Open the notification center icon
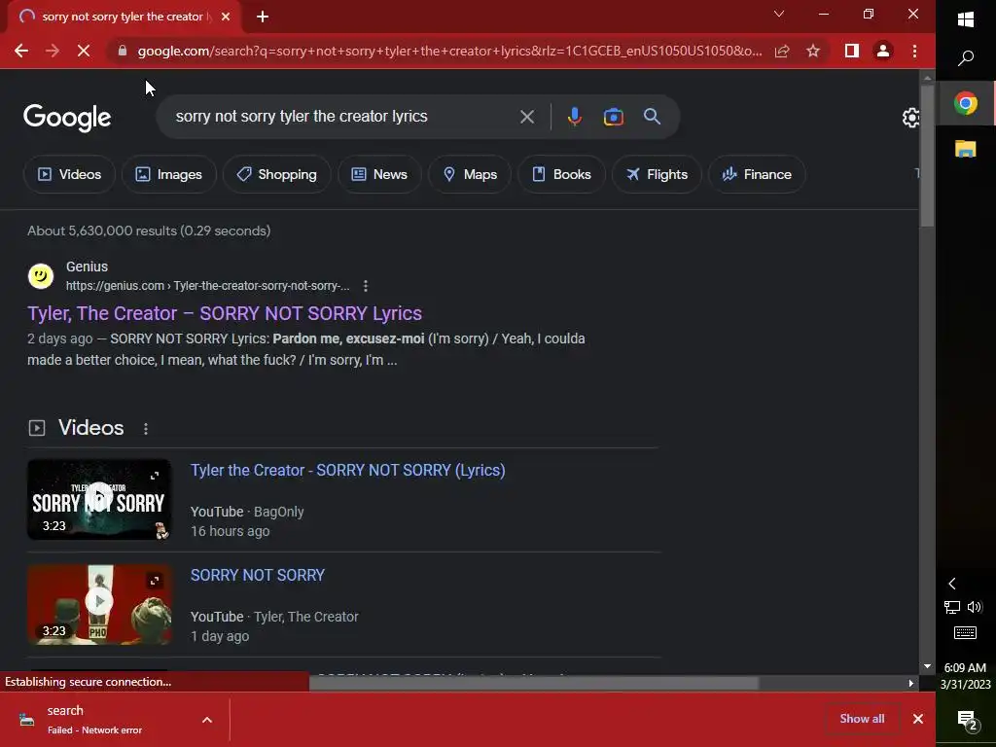Viewport: 996px width, 747px height. [x=967, y=721]
